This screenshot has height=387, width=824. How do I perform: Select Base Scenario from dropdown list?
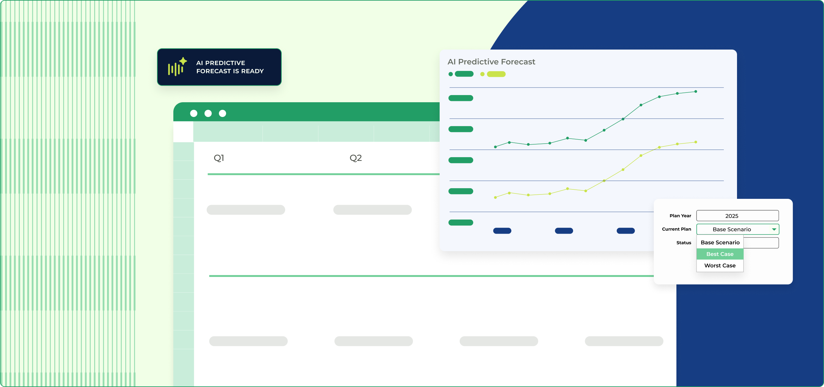[x=720, y=242]
